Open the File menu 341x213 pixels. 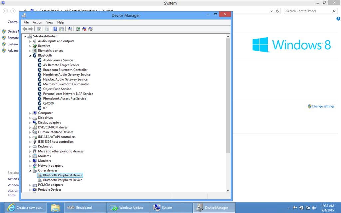point(26,22)
